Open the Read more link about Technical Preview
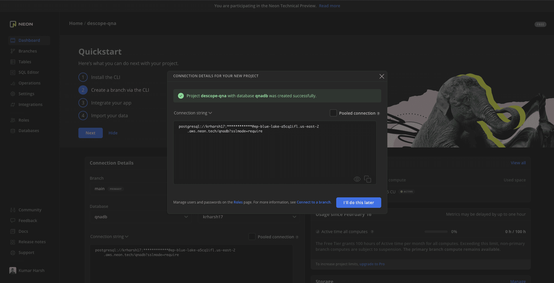Viewport: 554px width, 283px height. click(x=330, y=6)
